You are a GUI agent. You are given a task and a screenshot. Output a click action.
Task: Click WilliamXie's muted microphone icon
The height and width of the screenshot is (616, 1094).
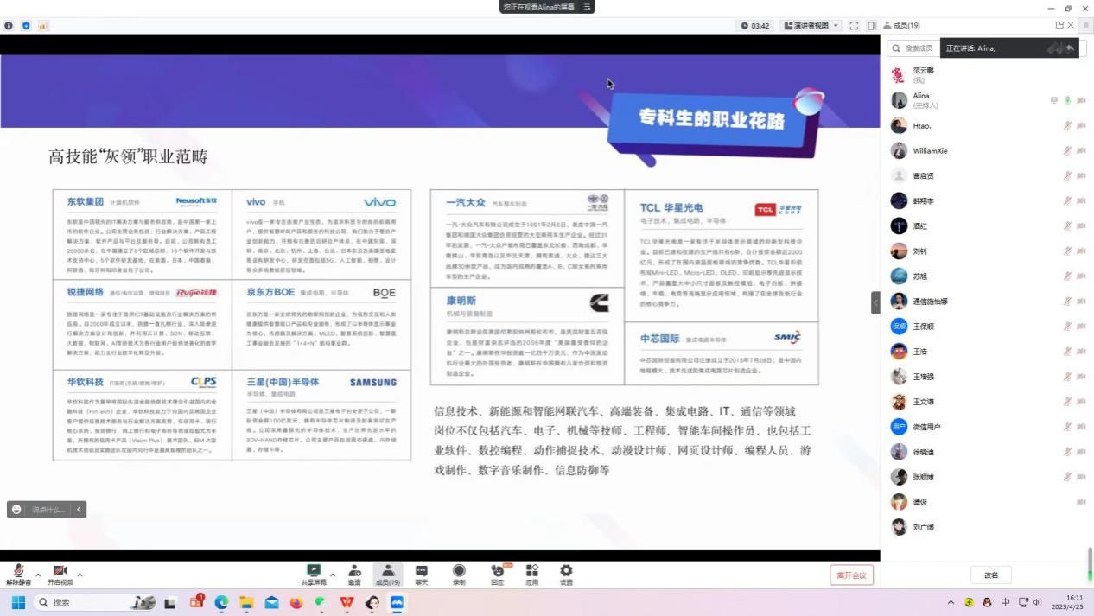point(1068,150)
